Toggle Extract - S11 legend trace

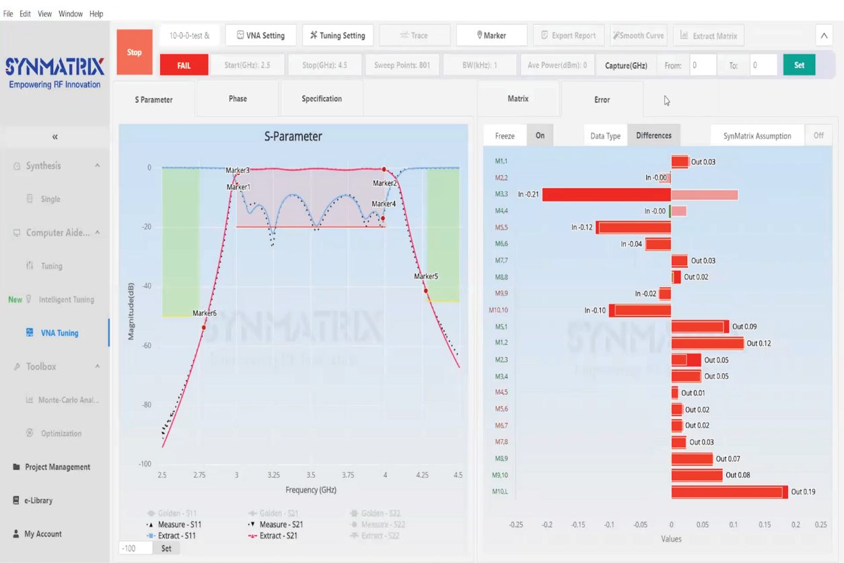[171, 536]
